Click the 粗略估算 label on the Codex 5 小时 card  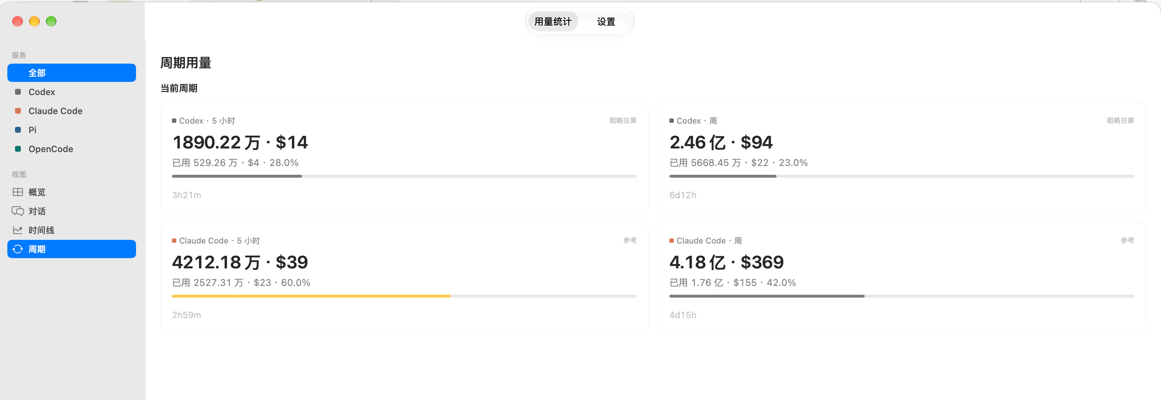pos(623,121)
